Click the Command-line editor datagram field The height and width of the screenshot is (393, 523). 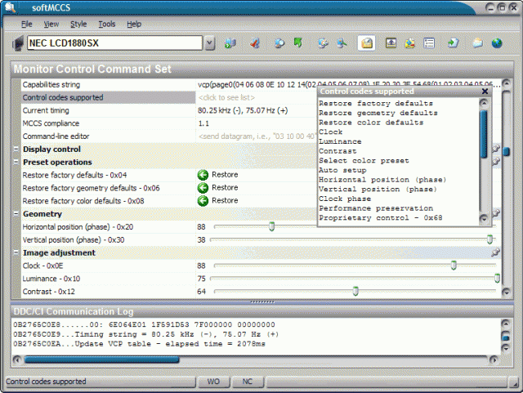click(256, 136)
